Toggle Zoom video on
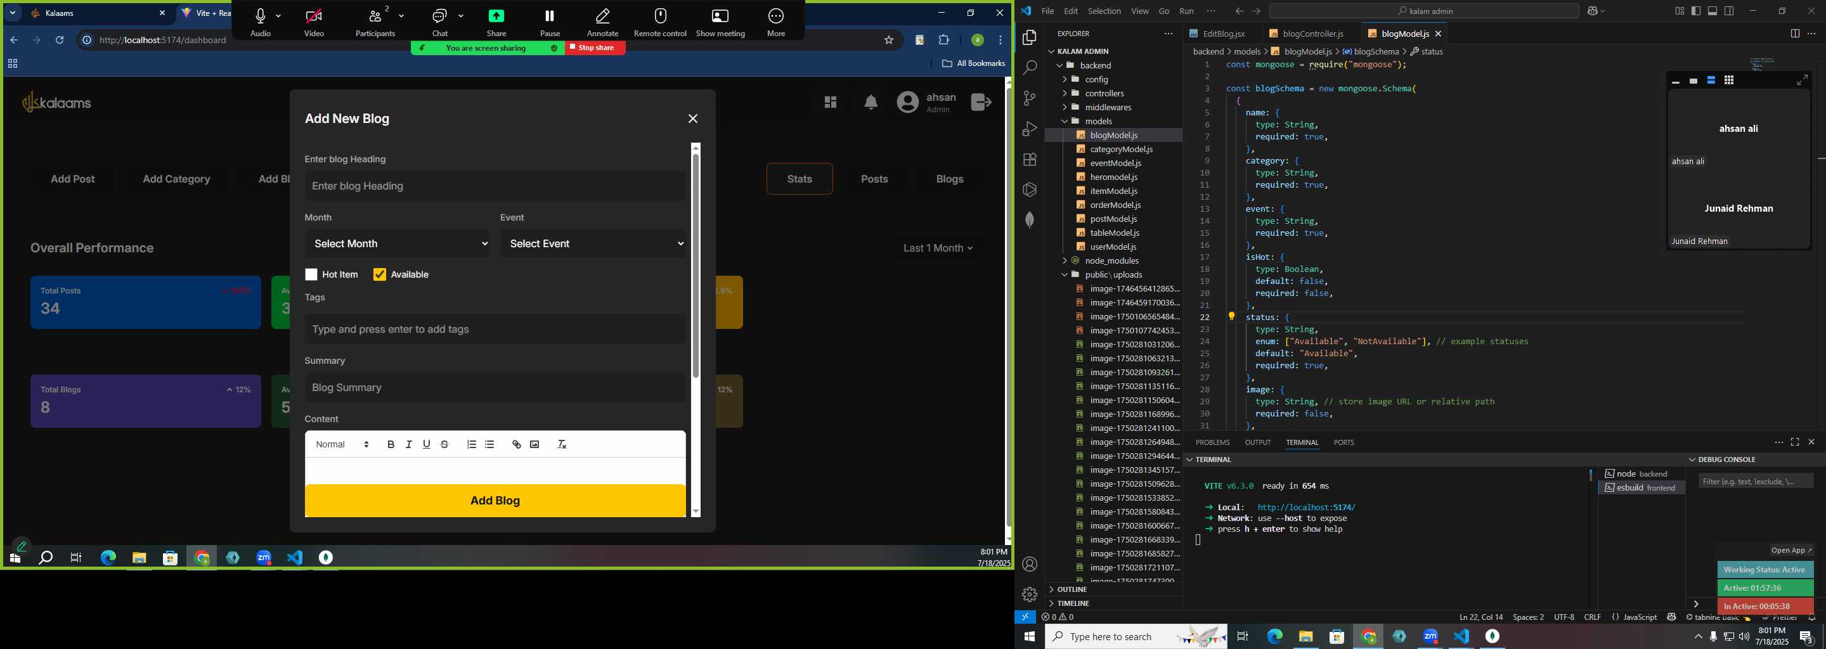 (314, 22)
